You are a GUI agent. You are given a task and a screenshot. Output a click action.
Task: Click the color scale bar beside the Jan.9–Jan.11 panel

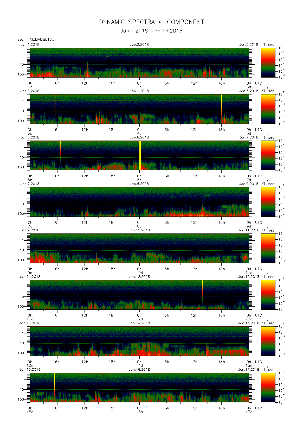coord(268,248)
